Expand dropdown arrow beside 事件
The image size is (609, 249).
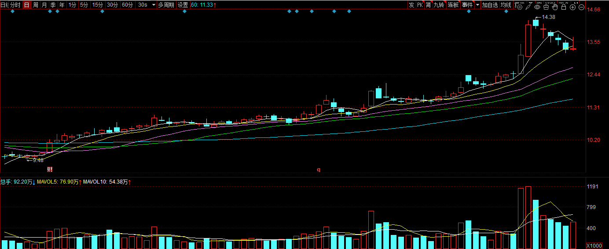coord(478,5)
